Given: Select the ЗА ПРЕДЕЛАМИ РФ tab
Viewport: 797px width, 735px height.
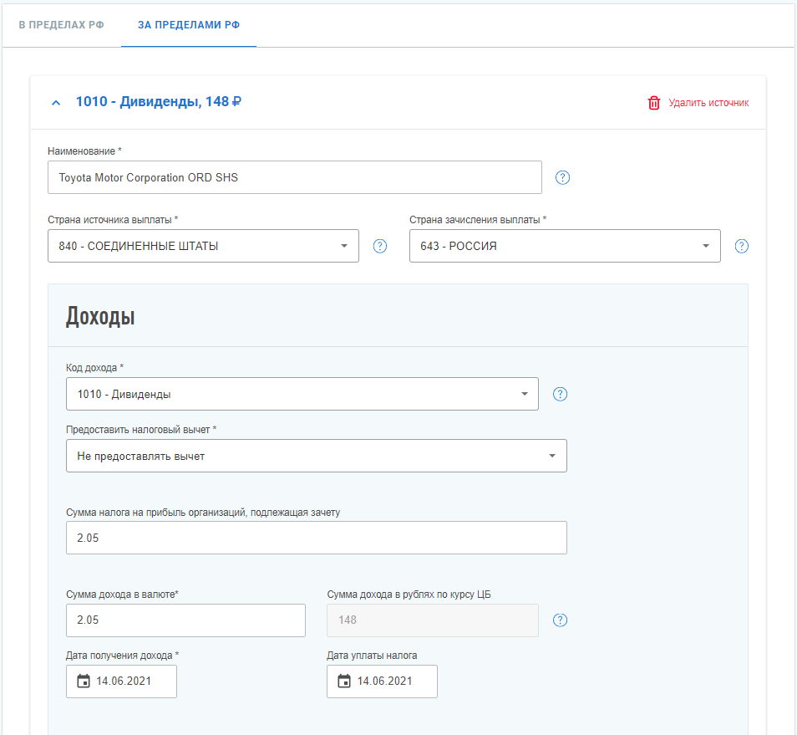Looking at the screenshot, I should 189,25.
